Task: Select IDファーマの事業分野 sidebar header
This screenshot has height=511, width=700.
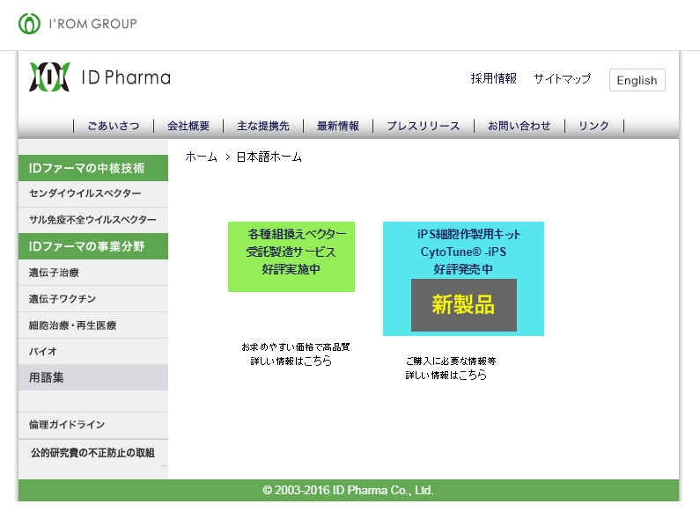Action: 93,246
